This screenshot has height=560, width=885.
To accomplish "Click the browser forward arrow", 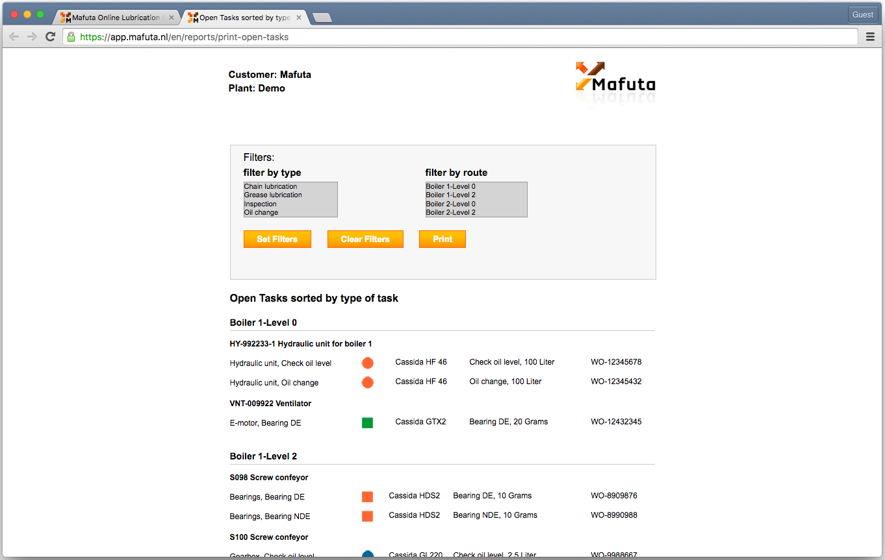I will coord(32,37).
